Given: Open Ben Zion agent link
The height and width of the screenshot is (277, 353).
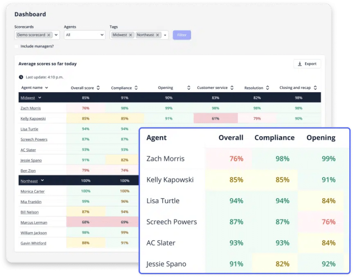Looking at the screenshot, I should click(x=28, y=171).
